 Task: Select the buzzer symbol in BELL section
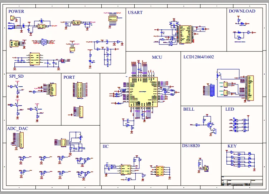click(214, 131)
